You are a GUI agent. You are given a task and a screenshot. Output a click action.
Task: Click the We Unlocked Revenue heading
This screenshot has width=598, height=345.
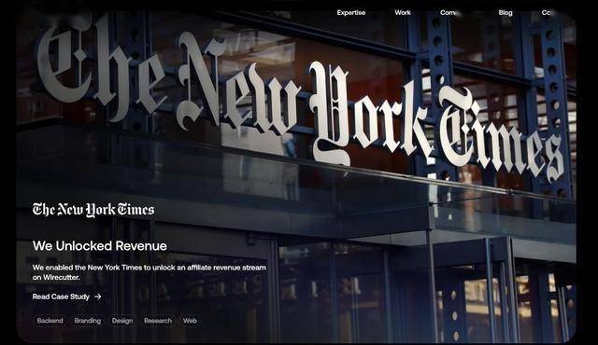(x=100, y=246)
